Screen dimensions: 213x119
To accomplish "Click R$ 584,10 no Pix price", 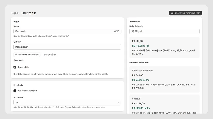I will [141, 80].
